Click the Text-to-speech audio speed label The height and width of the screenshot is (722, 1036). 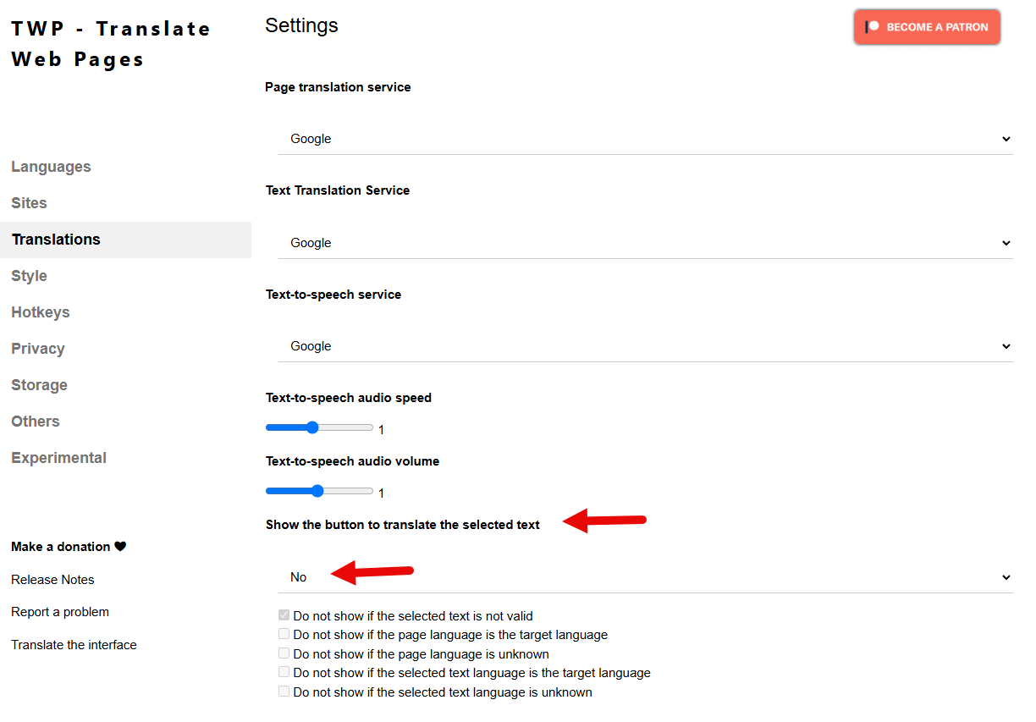(x=349, y=398)
